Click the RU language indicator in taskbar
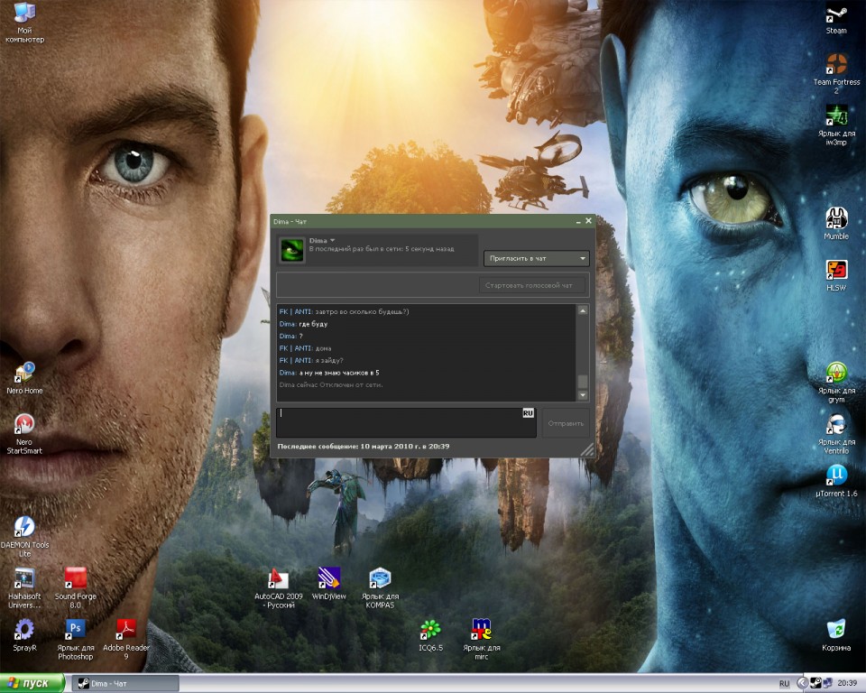The image size is (866, 693). coord(784,684)
